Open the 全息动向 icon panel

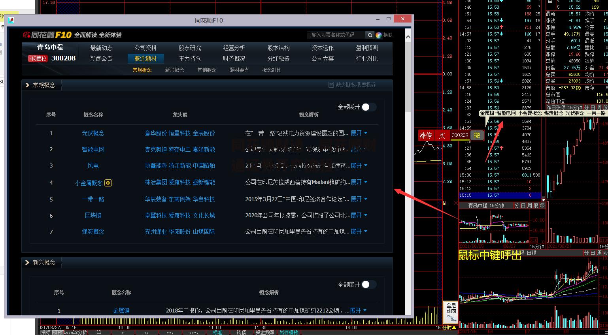(451, 313)
